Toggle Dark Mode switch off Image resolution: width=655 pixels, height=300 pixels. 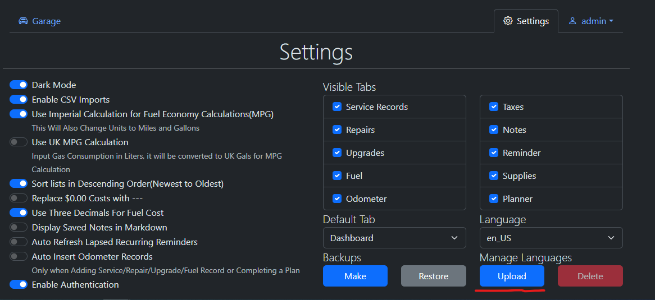coord(19,85)
